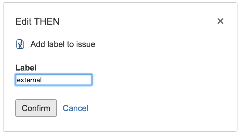Screen dimensions: 241x134
Task: Click the 'Edit THEN' dialog title
Action: pyautogui.click(x=37, y=21)
